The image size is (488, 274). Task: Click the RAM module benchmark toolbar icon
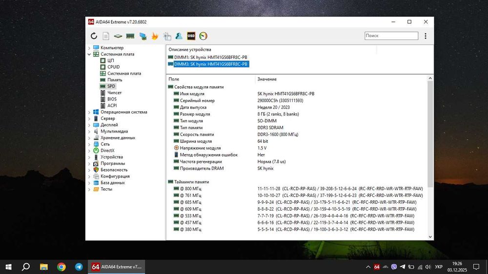pos(130,36)
